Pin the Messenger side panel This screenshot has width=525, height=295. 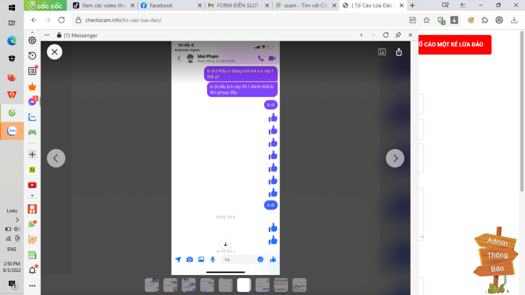click(x=398, y=35)
